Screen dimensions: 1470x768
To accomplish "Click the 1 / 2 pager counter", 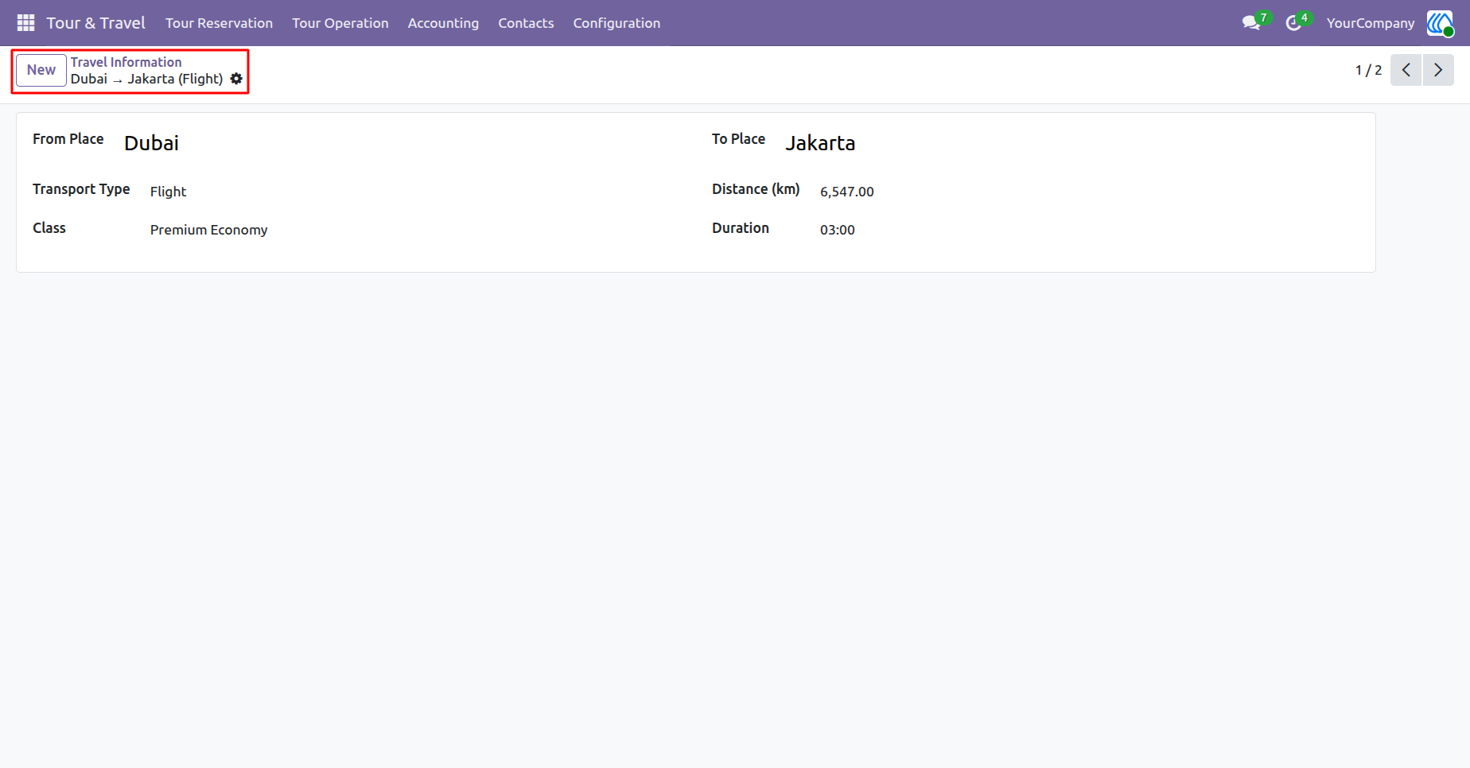I will 1368,70.
